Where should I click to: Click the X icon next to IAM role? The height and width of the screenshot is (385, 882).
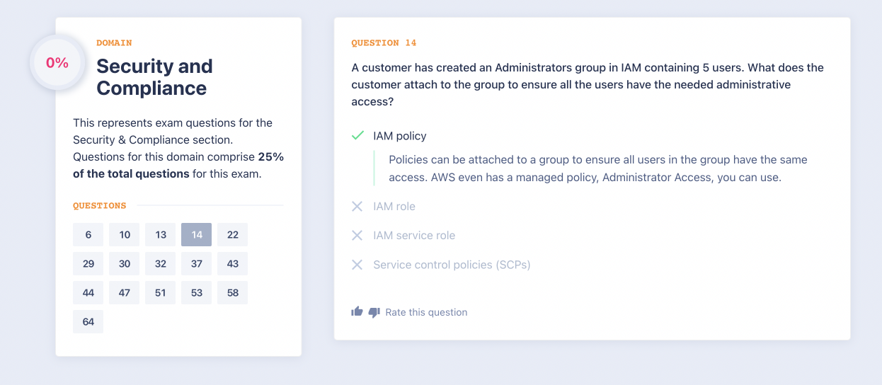pos(357,206)
